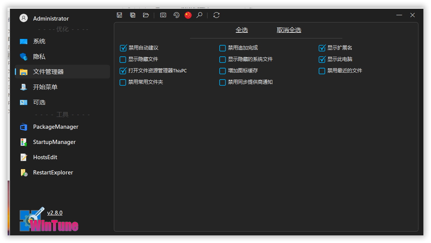431x243 pixels.
Task: Click the 取消全选 link
Action: (x=289, y=30)
